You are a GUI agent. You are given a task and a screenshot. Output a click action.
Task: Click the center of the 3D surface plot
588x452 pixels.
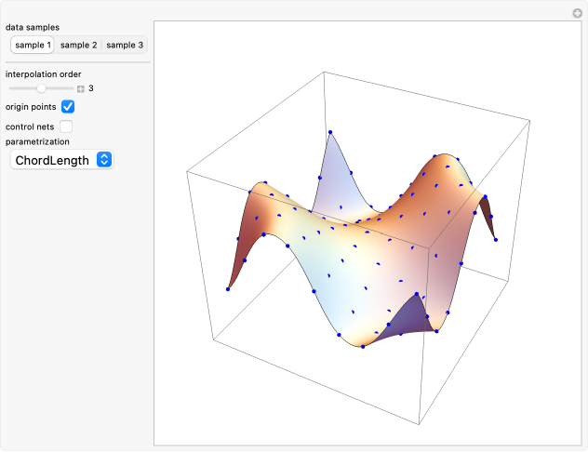point(363,246)
